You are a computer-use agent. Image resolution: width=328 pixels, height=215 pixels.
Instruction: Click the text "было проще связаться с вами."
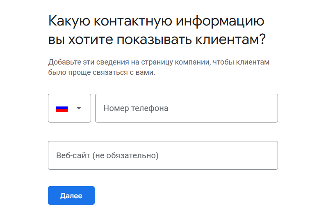[x=102, y=73]
